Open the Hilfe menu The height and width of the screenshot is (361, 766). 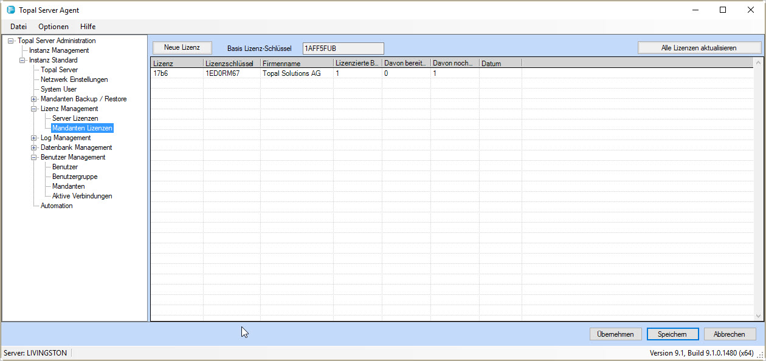click(88, 27)
